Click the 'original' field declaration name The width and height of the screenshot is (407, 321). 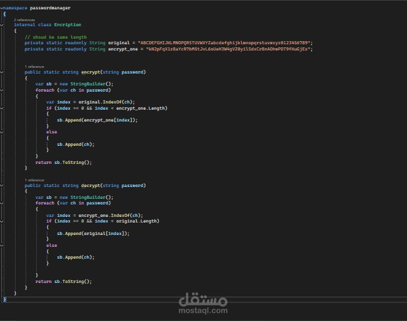pos(118,43)
